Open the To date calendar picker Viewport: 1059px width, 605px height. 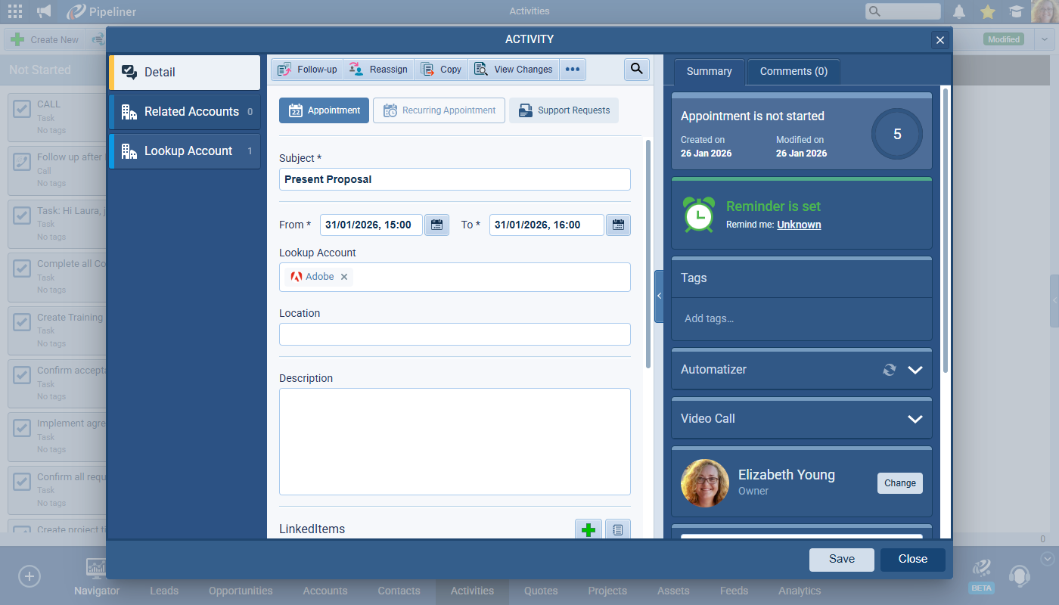[618, 225]
